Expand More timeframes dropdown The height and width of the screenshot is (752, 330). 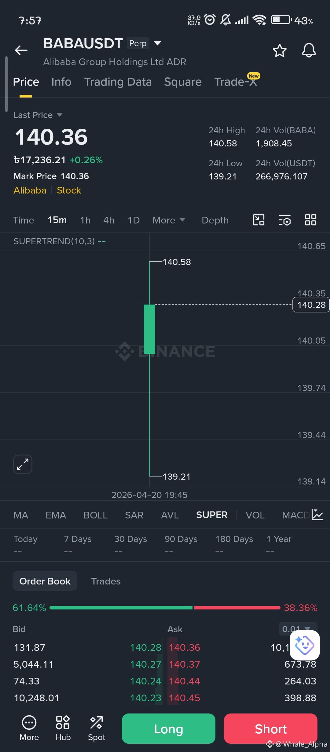(169, 220)
